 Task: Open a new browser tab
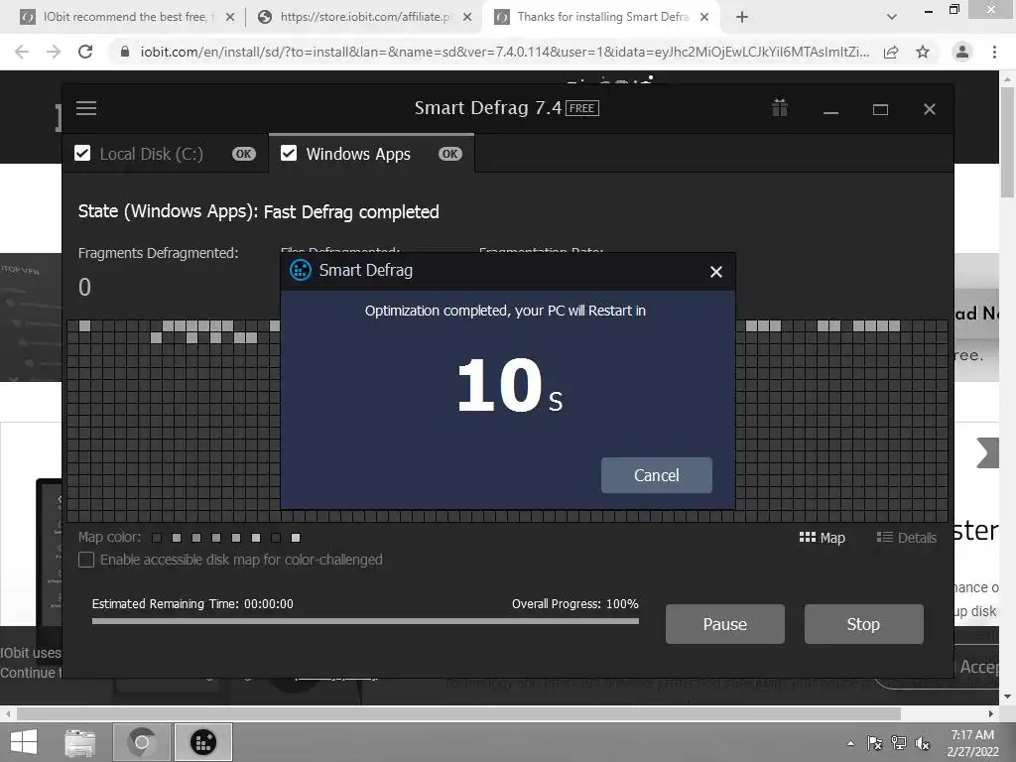tap(742, 17)
